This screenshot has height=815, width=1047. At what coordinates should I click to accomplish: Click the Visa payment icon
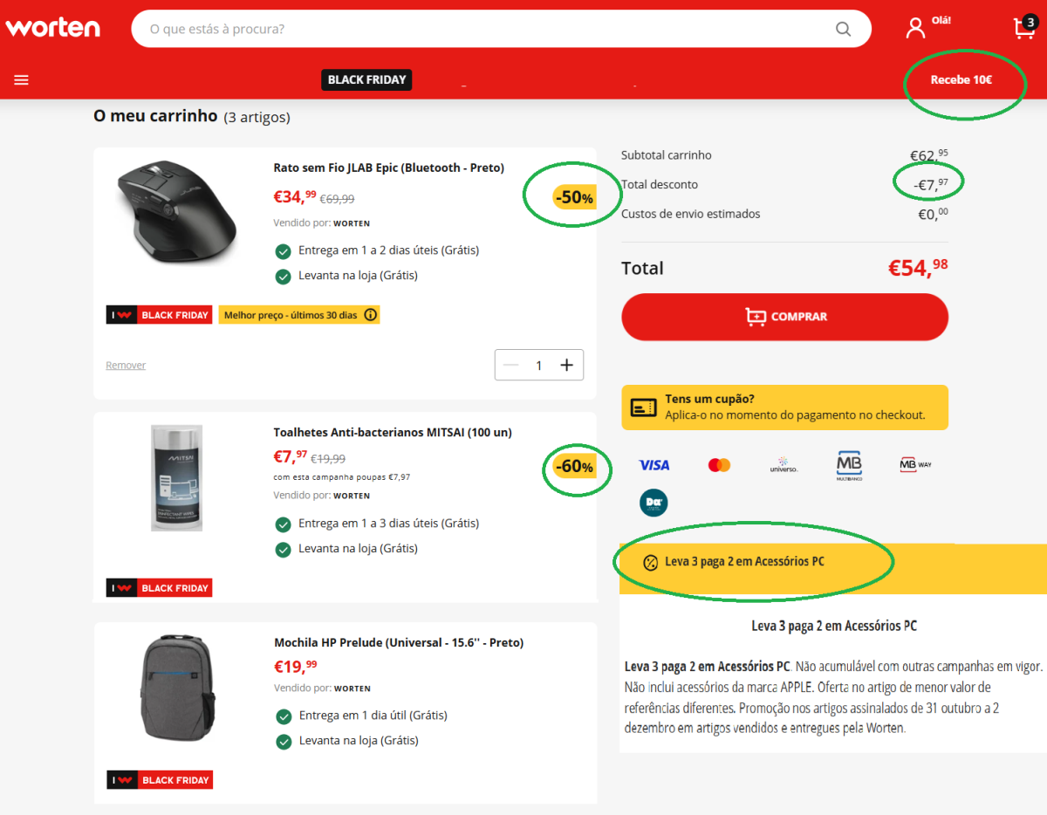(654, 465)
